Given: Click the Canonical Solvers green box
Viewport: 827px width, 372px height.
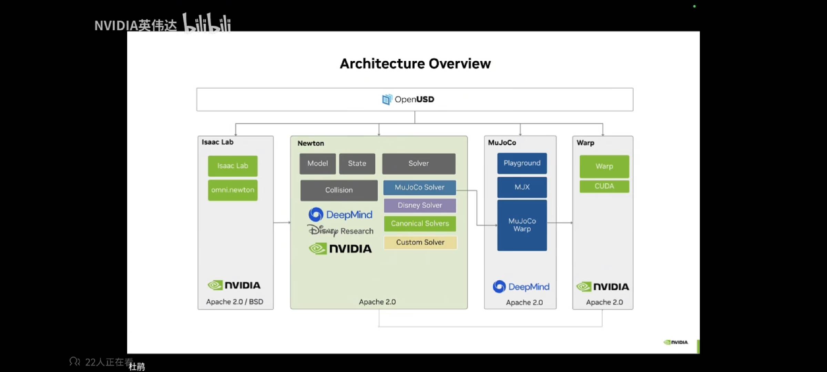Looking at the screenshot, I should pyautogui.click(x=420, y=224).
